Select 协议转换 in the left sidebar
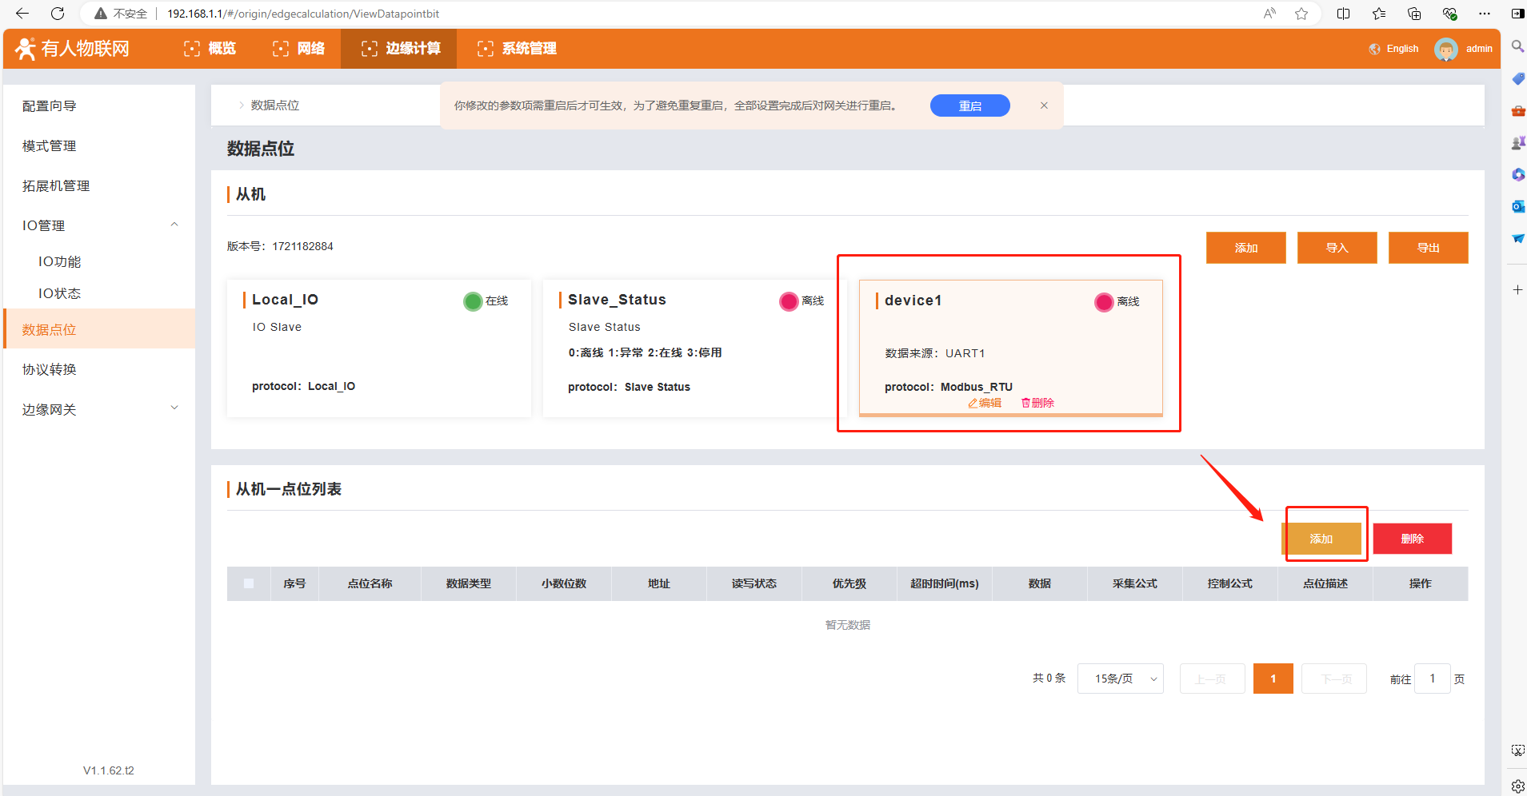The image size is (1527, 796). [50, 369]
